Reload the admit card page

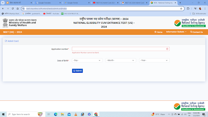[x=13, y=8]
